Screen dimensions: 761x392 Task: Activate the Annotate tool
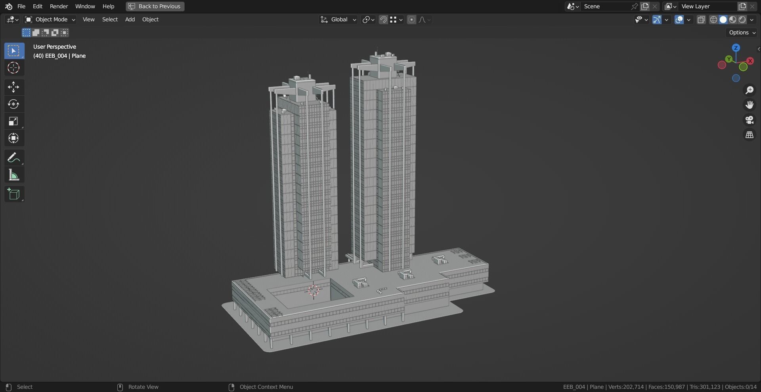[x=14, y=157]
